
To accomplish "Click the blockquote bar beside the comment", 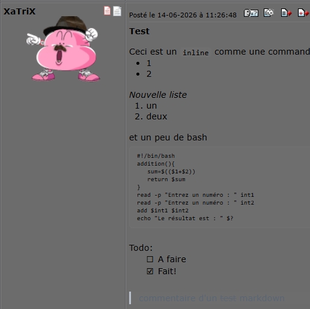I will click(x=130, y=298).
